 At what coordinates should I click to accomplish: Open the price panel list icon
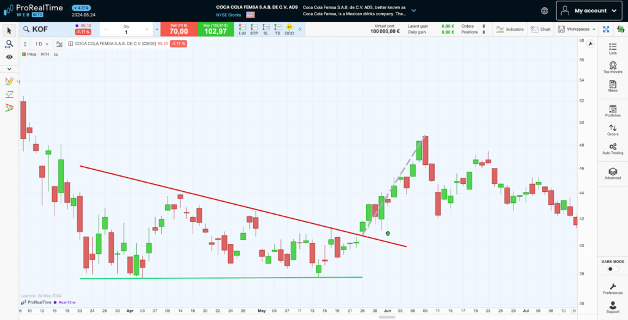(56, 54)
